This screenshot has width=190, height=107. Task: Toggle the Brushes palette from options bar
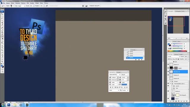coord(83,6)
